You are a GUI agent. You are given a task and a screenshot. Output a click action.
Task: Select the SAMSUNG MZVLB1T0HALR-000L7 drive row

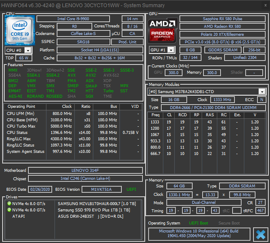[x=73, y=204]
